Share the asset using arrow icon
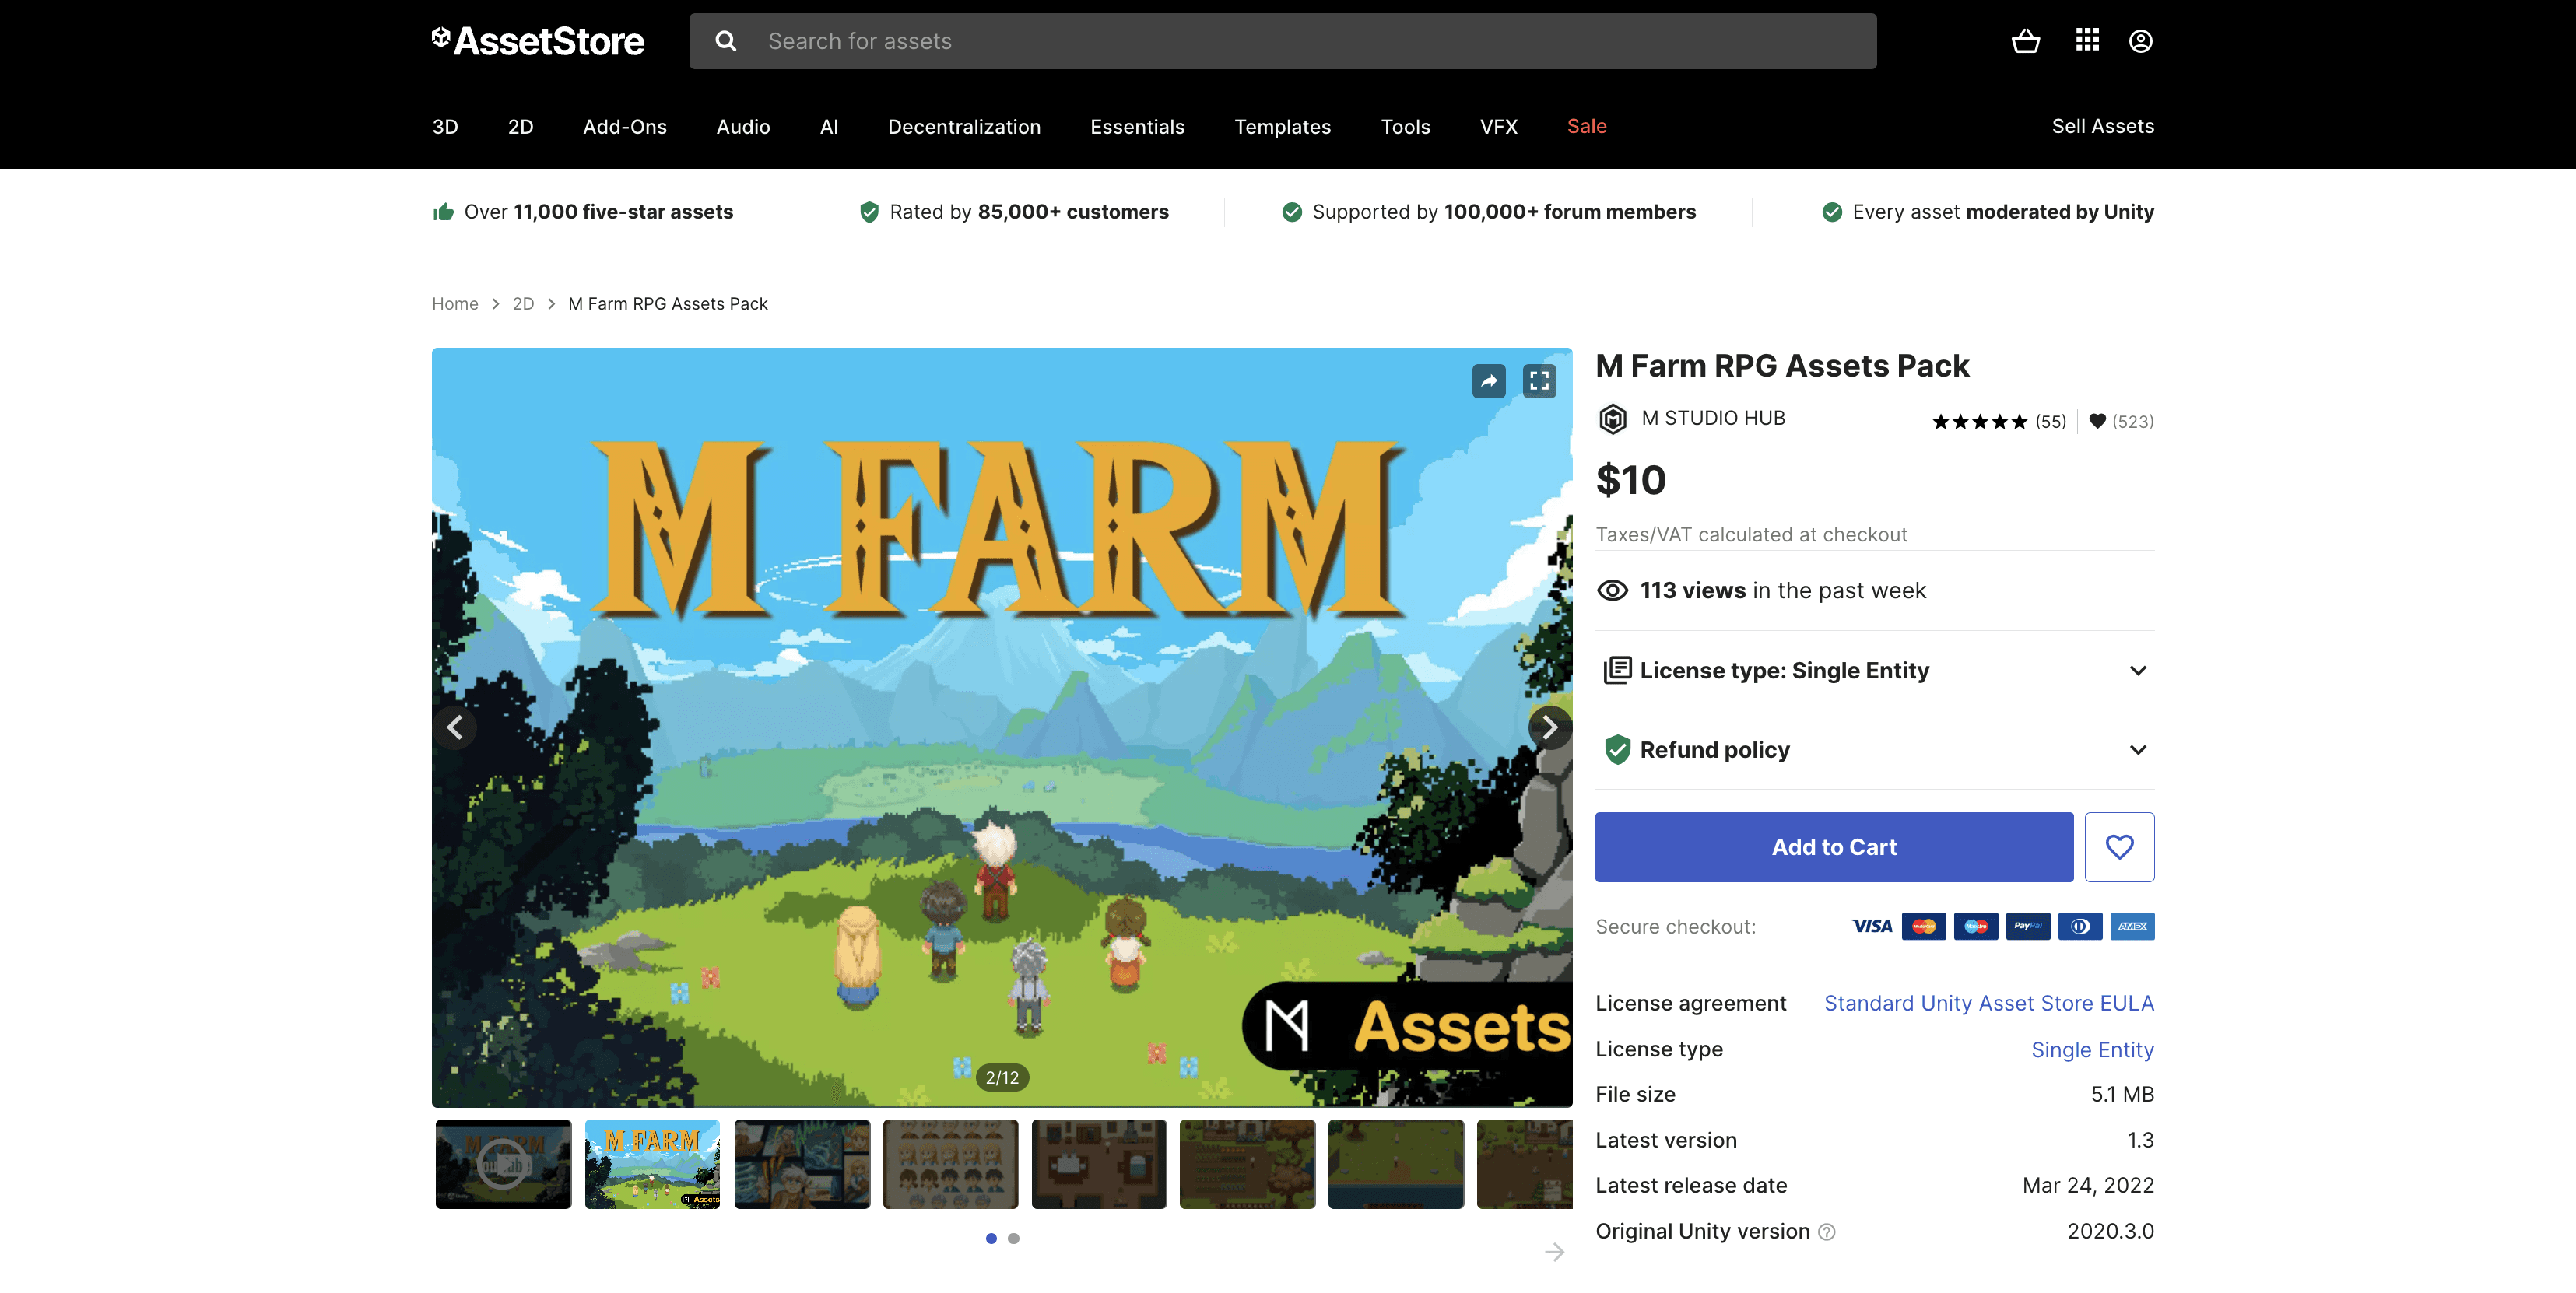The width and height of the screenshot is (2576, 1293). pos(1488,381)
